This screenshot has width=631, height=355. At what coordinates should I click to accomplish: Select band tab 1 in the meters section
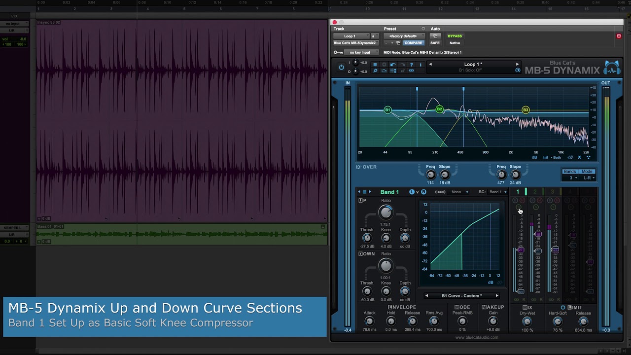517,192
